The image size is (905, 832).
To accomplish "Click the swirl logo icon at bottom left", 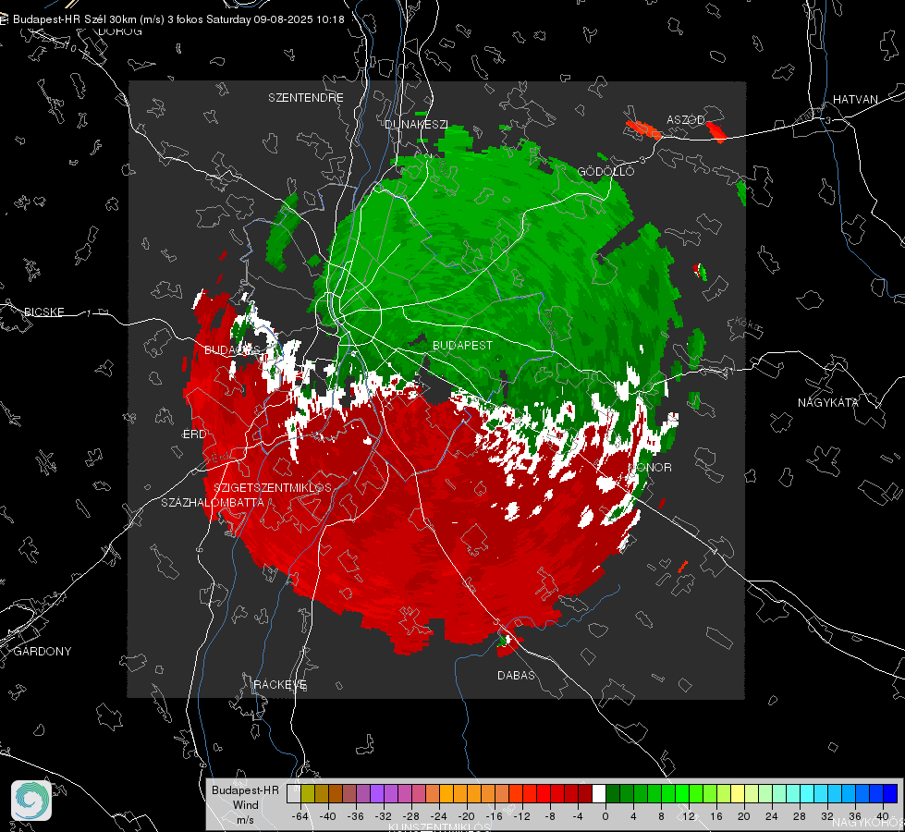I will 31,801.
